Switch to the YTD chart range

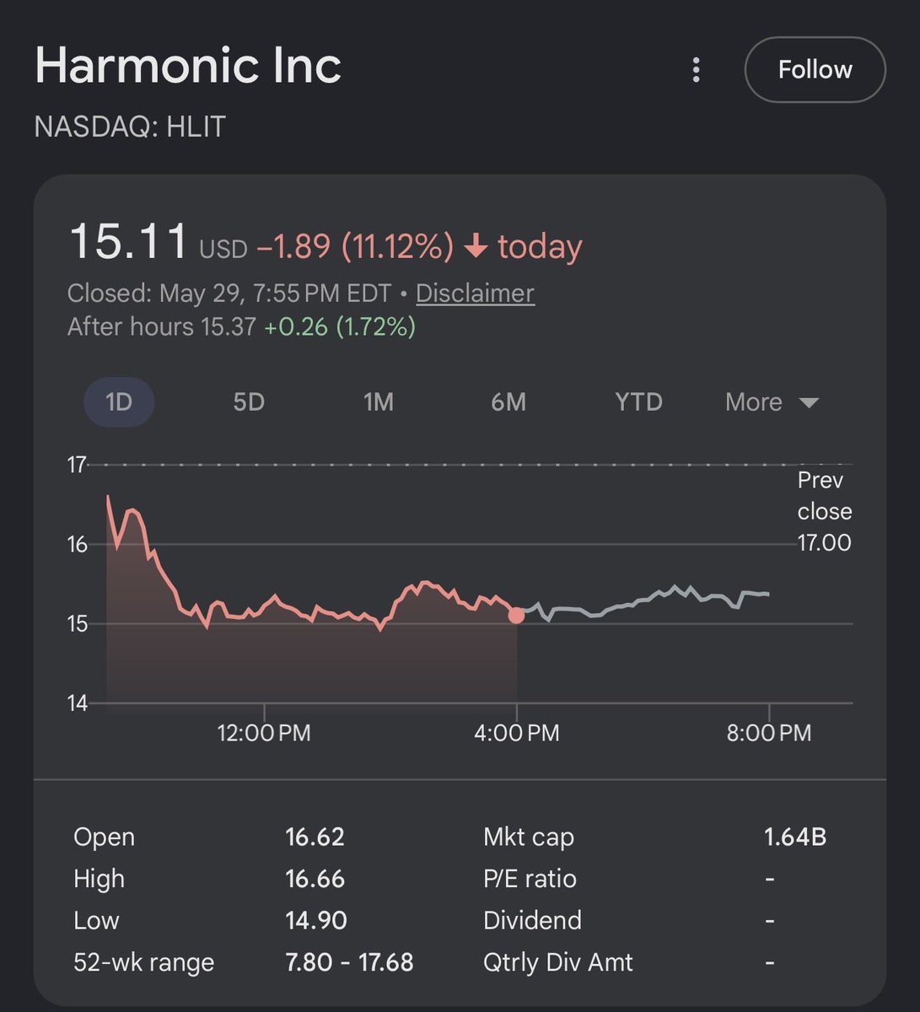click(x=638, y=402)
